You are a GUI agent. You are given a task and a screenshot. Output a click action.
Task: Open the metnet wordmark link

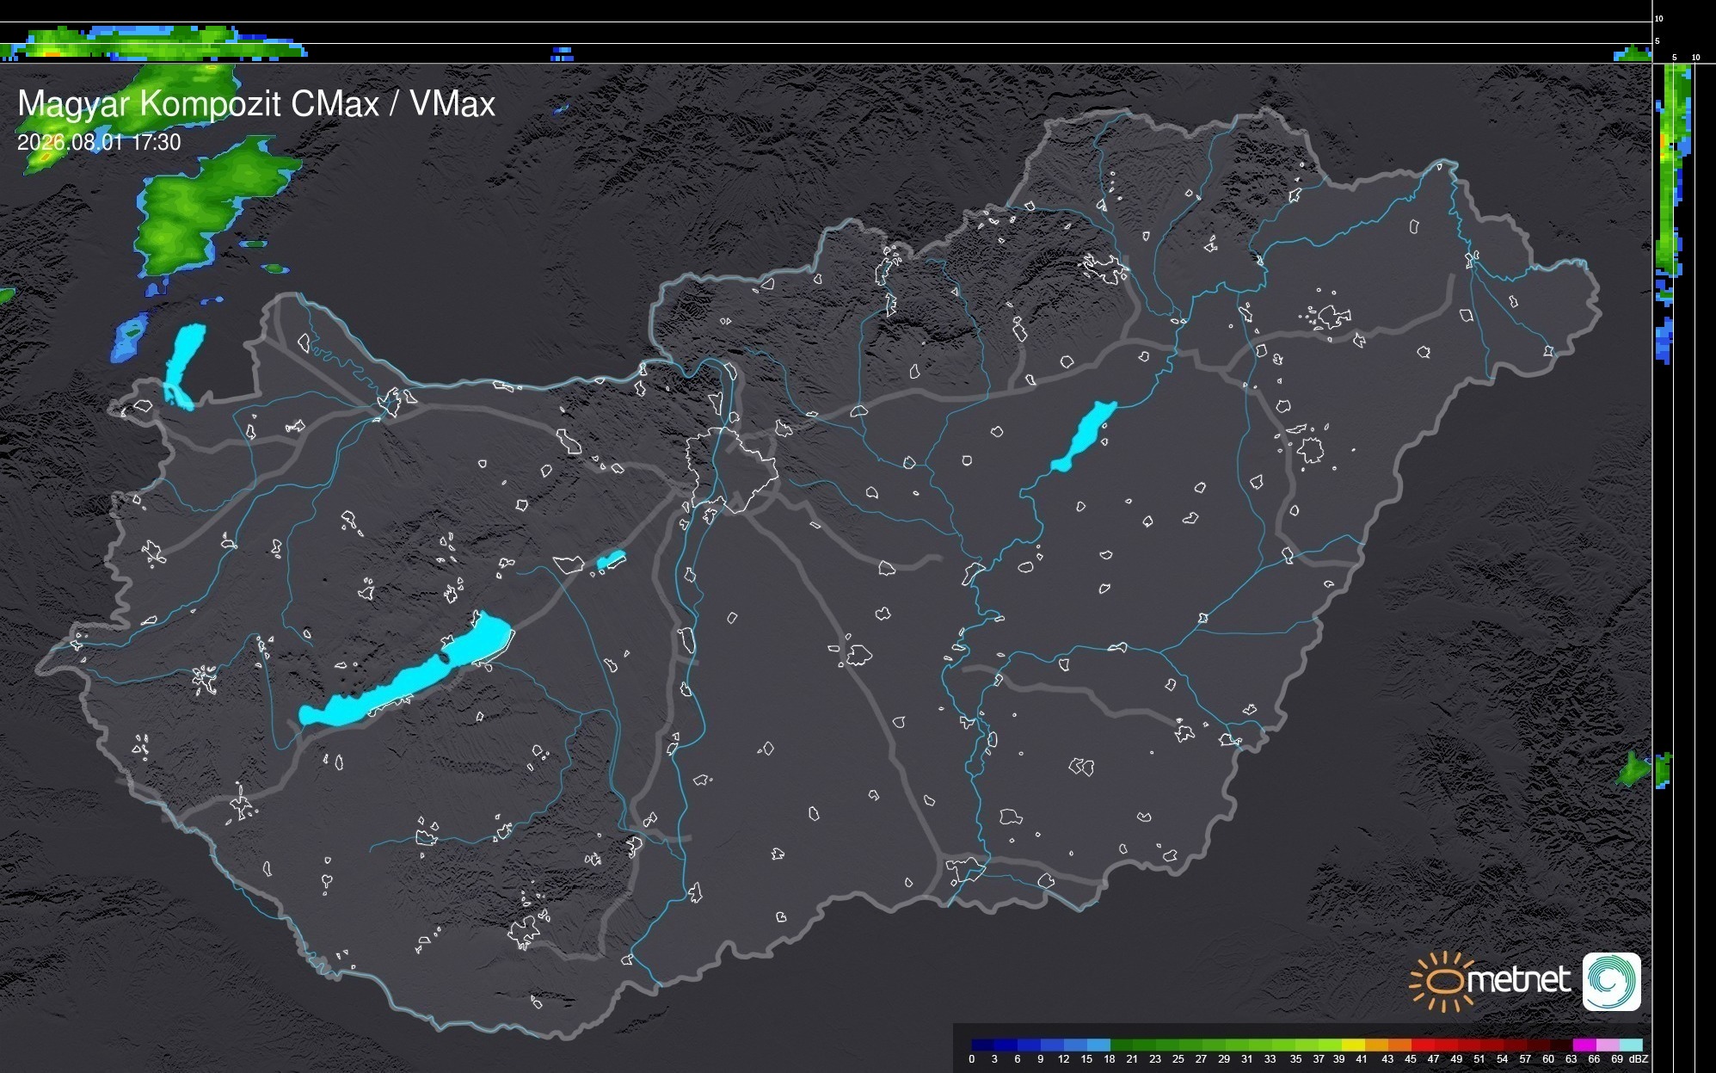[1518, 981]
